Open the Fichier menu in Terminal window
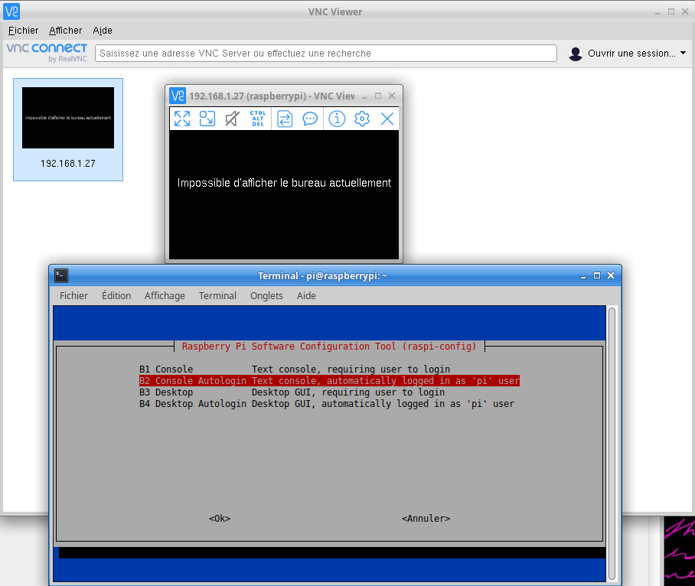The image size is (695, 586). [73, 295]
